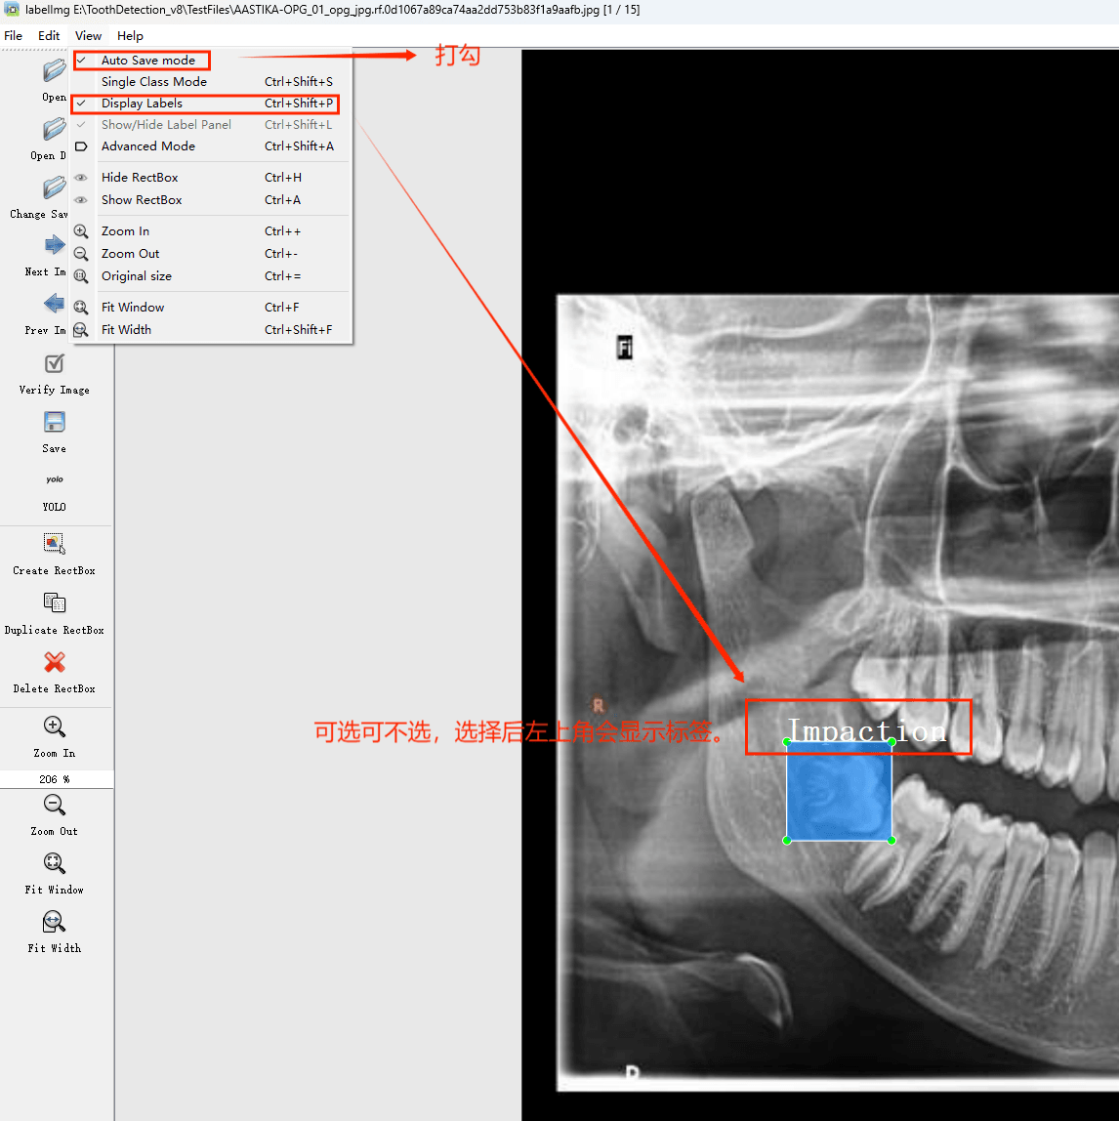Screen dimensions: 1119x1121
Task: Toggle Show/Hide Label Panel entry
Action: [212, 124]
